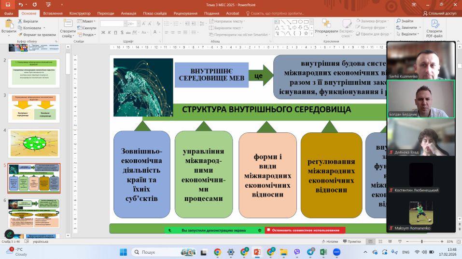Image resolution: width=462 pixels, height=259 pixels.
Task: Activate Формат за зразком painter
Action: click(x=37, y=34)
